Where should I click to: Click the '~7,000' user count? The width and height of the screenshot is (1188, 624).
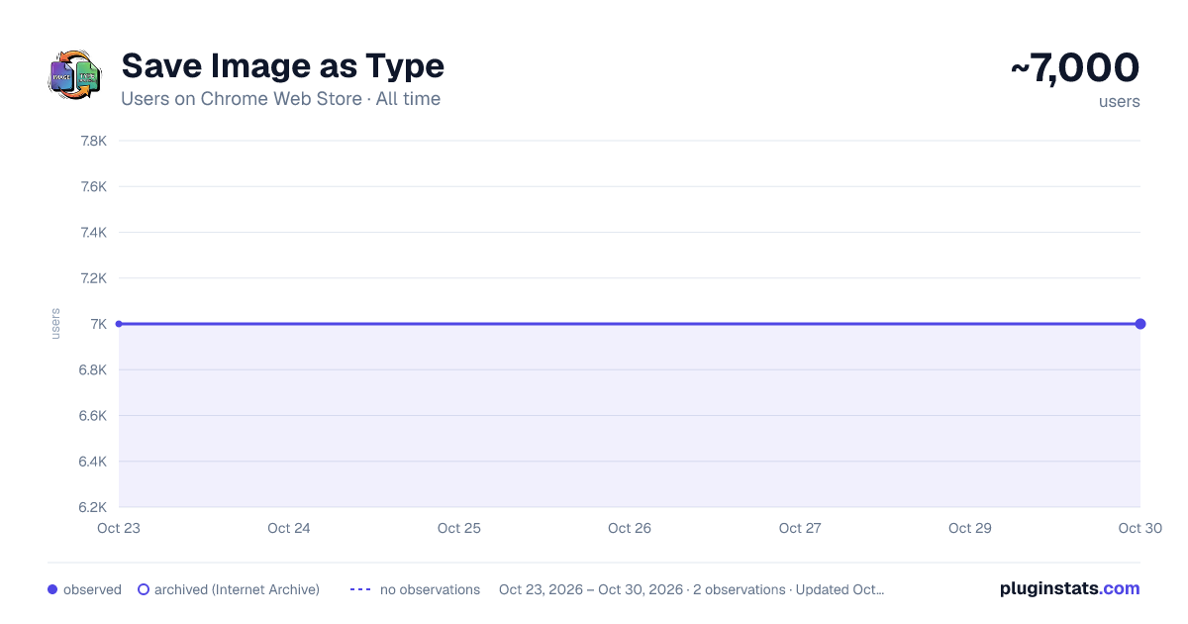point(1075,67)
